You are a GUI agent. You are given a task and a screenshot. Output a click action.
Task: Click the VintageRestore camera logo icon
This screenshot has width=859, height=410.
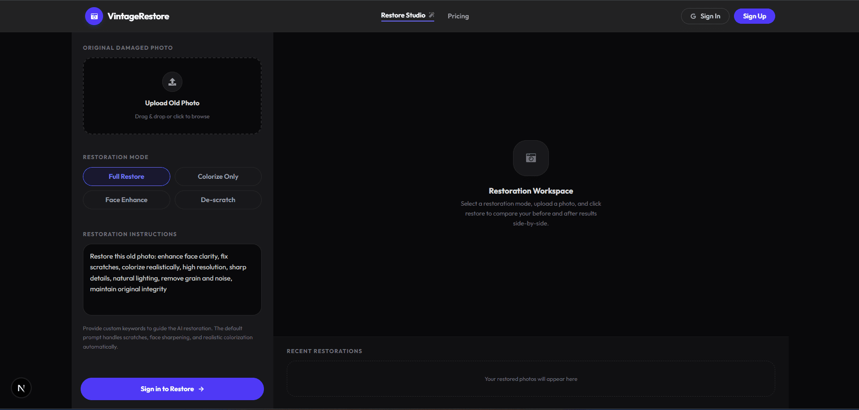[94, 16]
